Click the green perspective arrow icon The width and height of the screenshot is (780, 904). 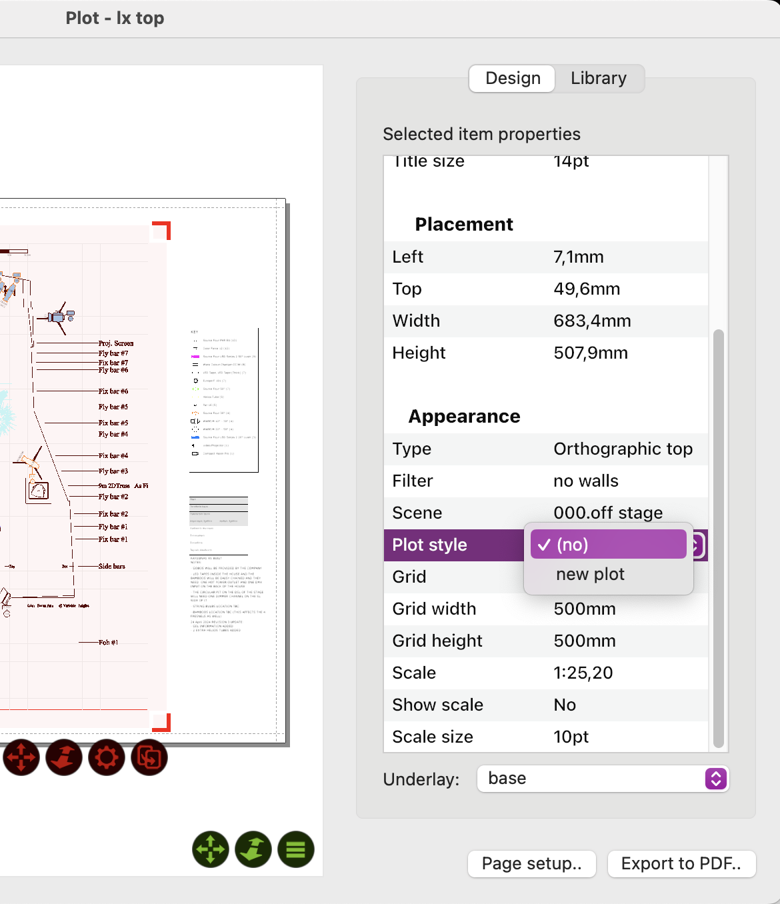[x=253, y=849]
